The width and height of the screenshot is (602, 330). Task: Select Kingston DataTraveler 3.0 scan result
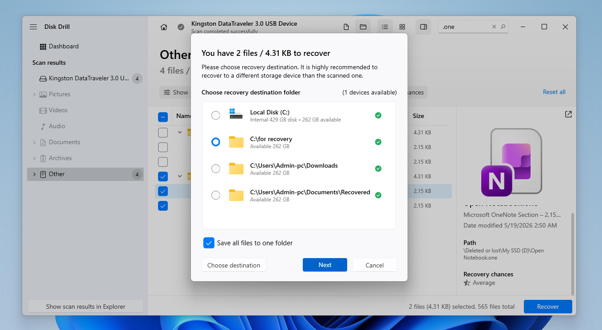pos(86,79)
